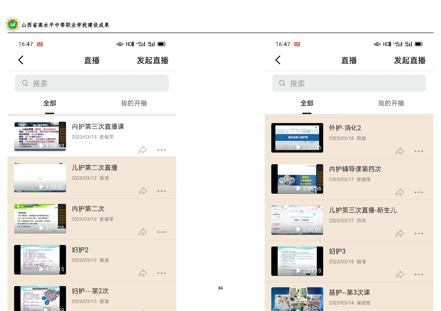
Task: Tap header text 山西省高水平中等职业学校建设成果
Action: click(65, 25)
